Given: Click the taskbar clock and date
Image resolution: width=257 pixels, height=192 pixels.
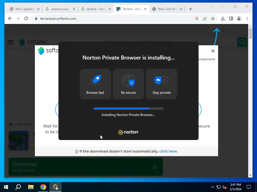Looking at the screenshot, I should click(235, 187).
